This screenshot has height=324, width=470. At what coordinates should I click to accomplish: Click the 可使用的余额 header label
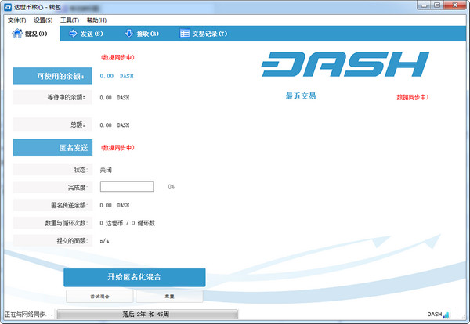(x=52, y=76)
